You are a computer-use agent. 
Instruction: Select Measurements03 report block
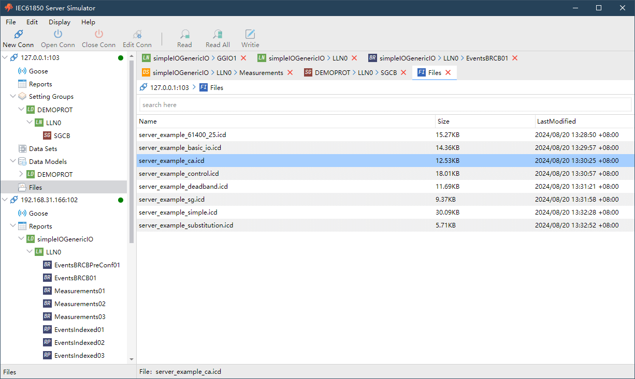80,317
